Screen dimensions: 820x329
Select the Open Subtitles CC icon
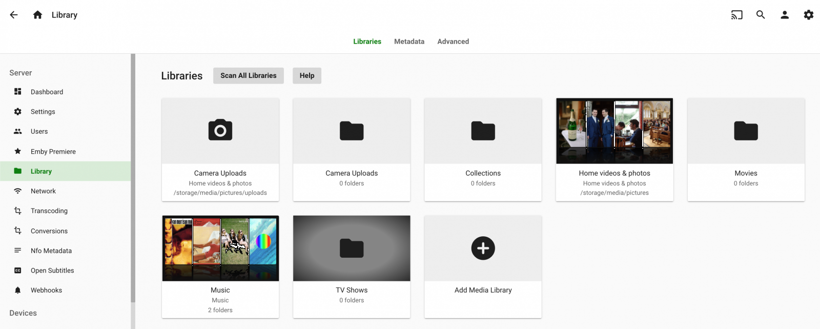pyautogui.click(x=18, y=271)
